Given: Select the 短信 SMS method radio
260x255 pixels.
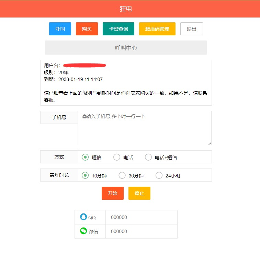Looking at the screenshot, I should [85, 157].
